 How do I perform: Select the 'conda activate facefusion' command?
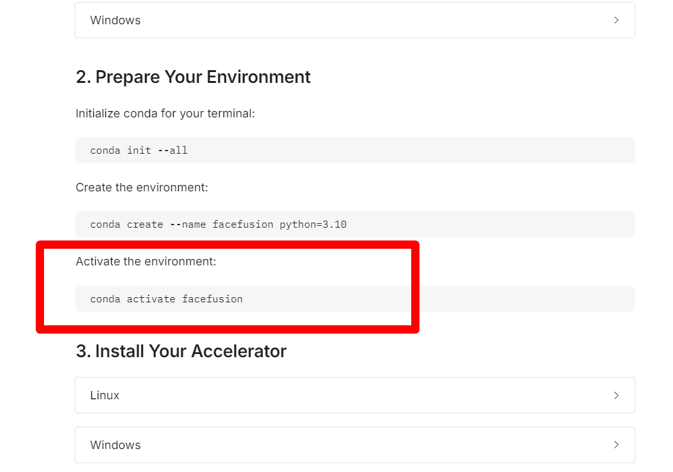click(166, 299)
